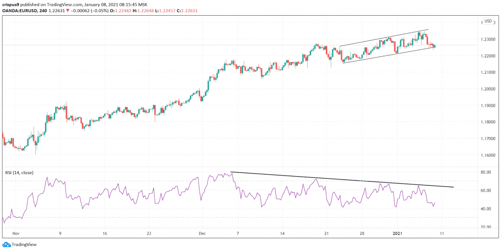
Task: Click the 23 date label on time axis
Action: pyautogui.click(x=149, y=233)
